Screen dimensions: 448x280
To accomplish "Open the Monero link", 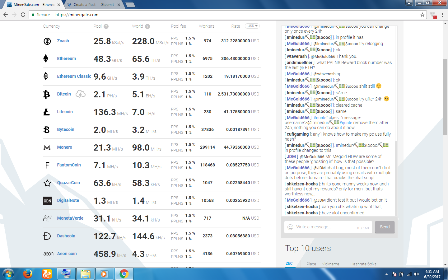I will [64, 147].
